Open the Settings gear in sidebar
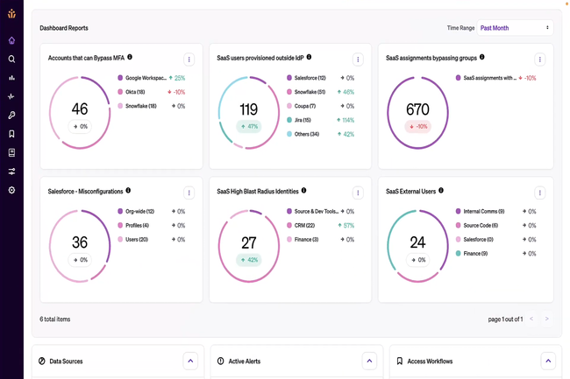 tap(11, 190)
